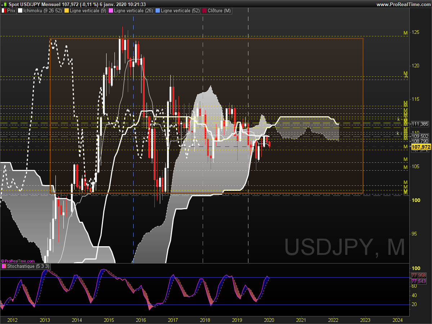
Task: Click the bold 100 level on the price axis
Action: click(x=416, y=200)
